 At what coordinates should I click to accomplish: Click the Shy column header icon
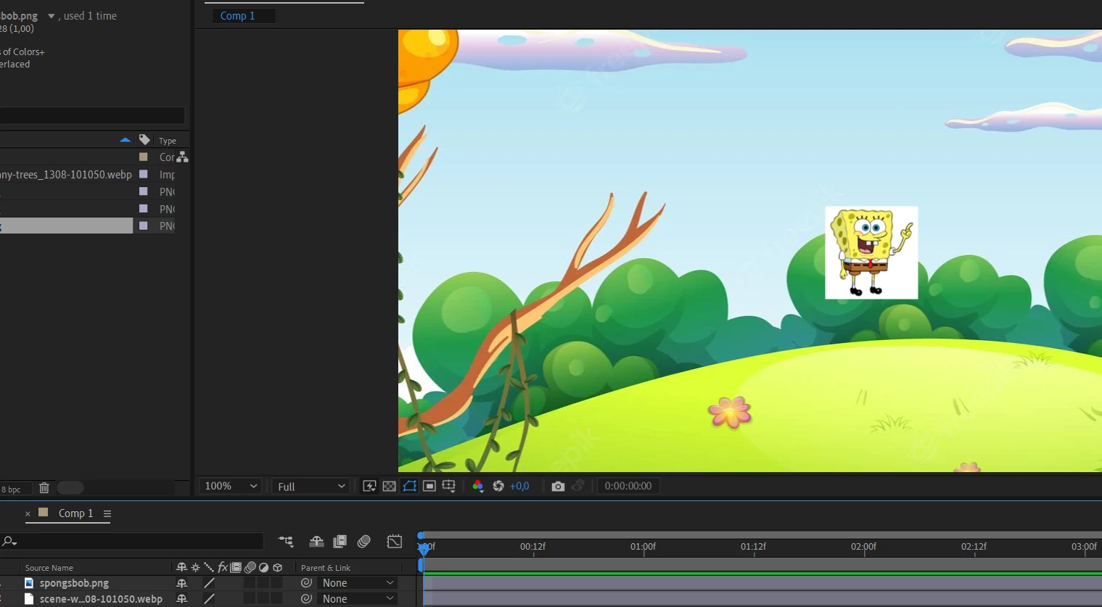182,568
